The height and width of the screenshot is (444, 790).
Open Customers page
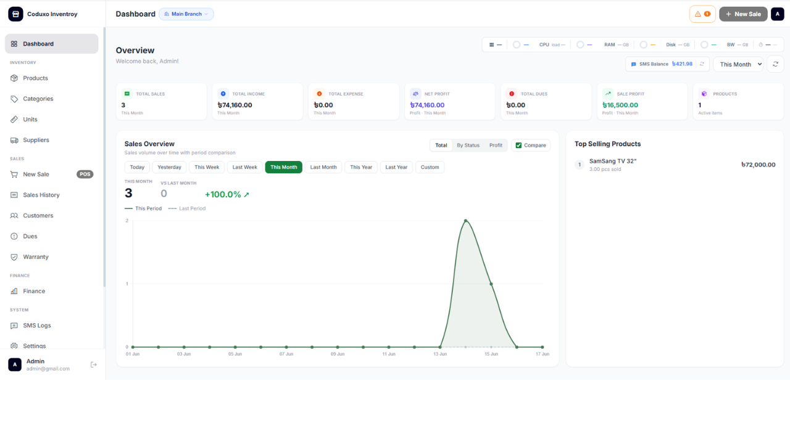point(51,216)
